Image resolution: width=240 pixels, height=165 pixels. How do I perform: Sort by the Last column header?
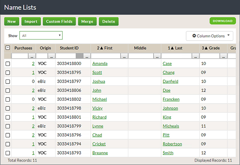pos(175,48)
